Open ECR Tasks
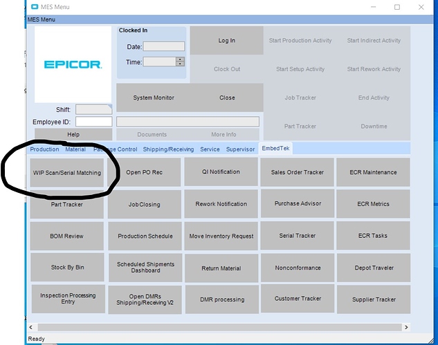 pyautogui.click(x=373, y=236)
